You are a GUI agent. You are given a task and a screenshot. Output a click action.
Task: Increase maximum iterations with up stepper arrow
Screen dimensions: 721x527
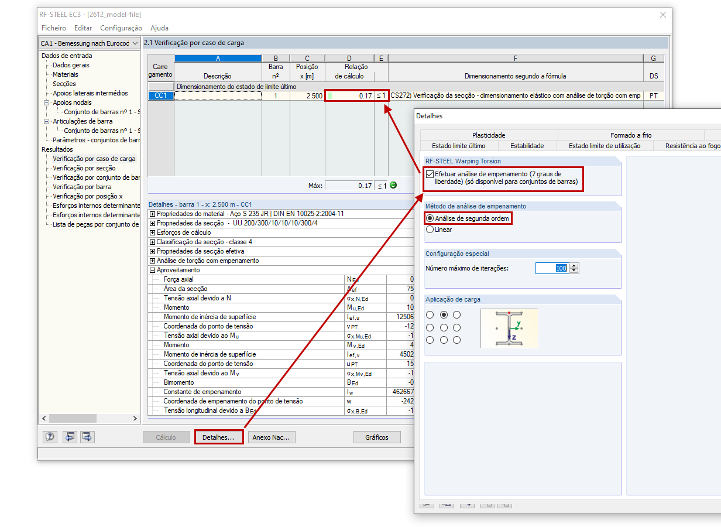(574, 265)
